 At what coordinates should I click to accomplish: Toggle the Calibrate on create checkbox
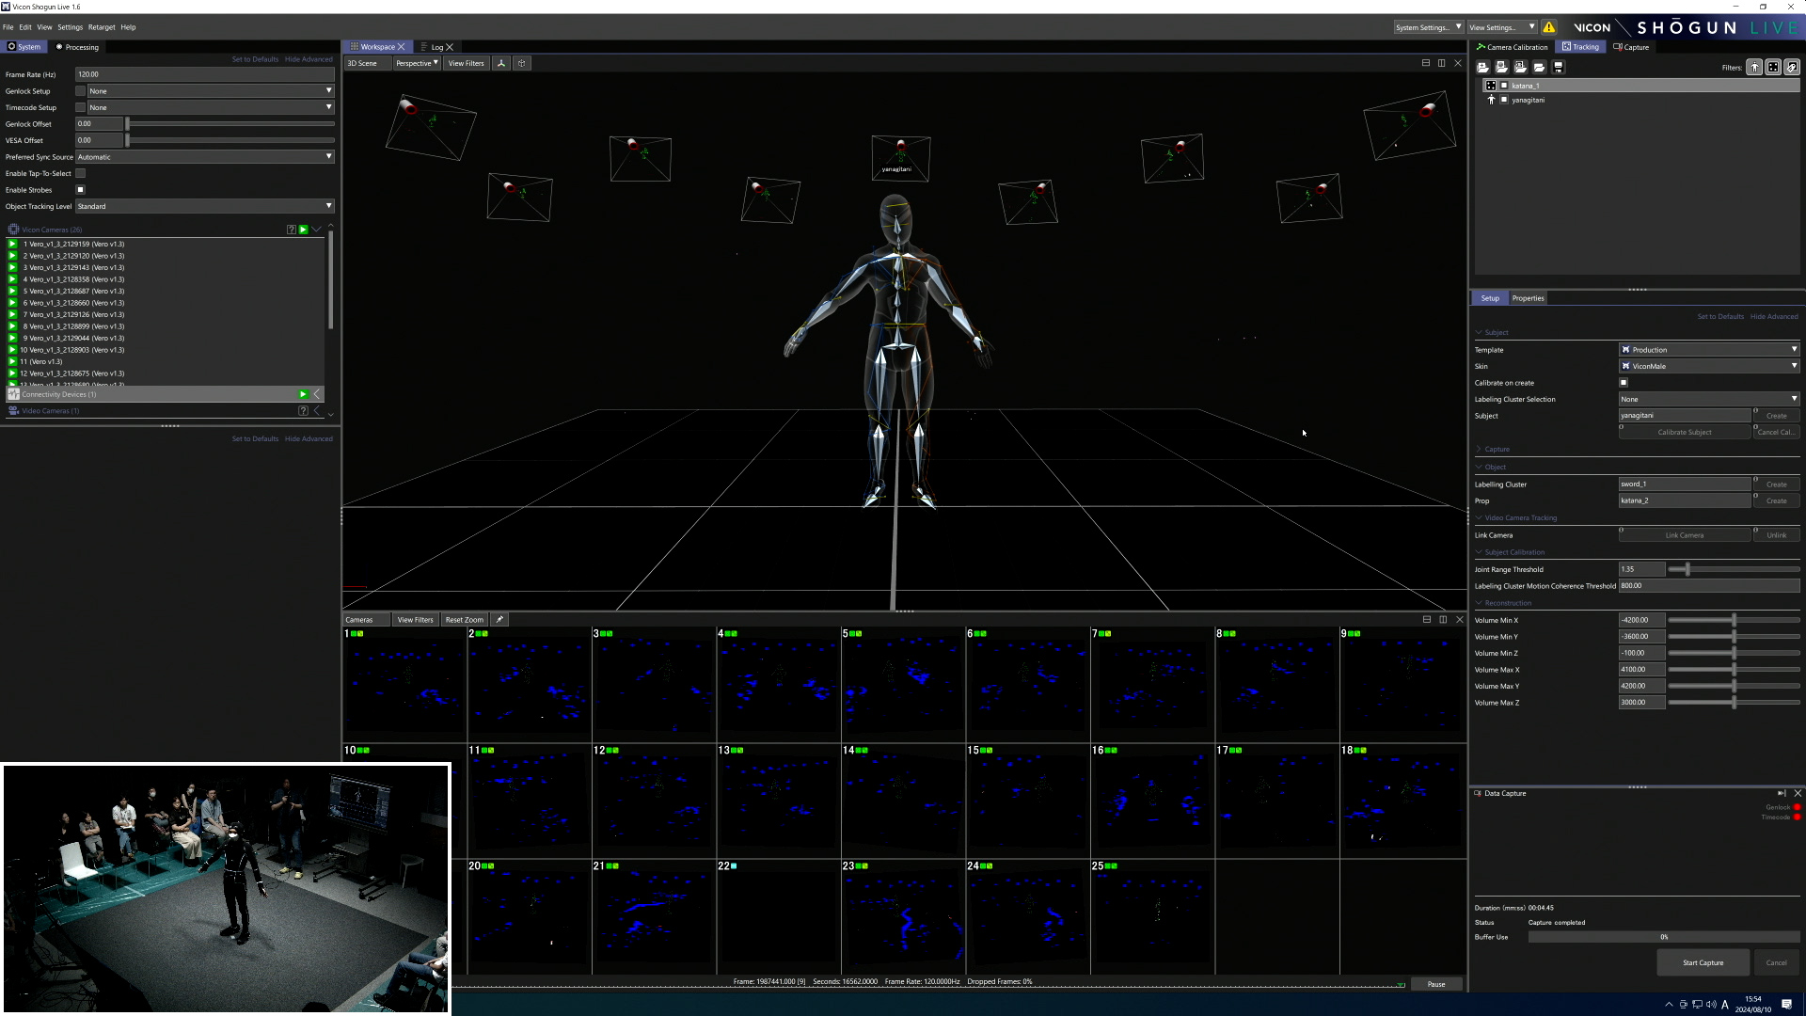click(x=1624, y=383)
